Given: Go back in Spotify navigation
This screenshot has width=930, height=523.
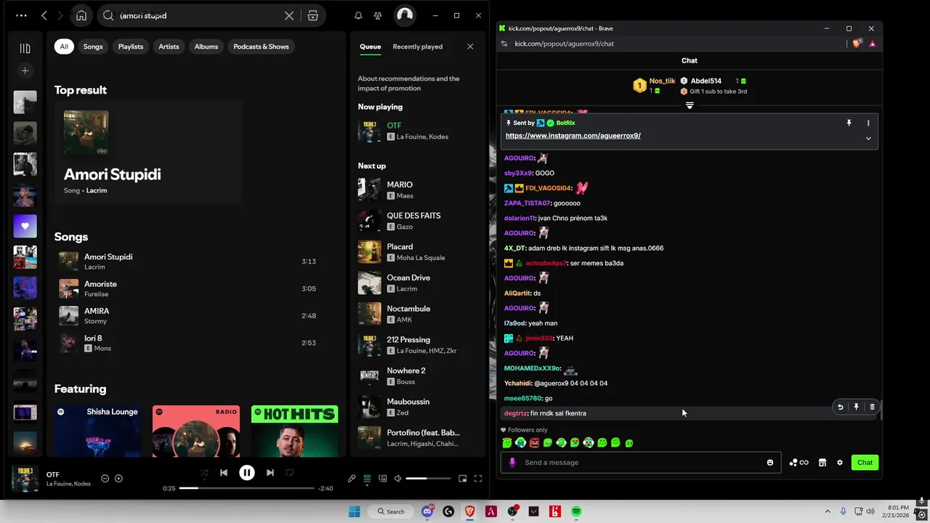Looking at the screenshot, I should pos(44,15).
